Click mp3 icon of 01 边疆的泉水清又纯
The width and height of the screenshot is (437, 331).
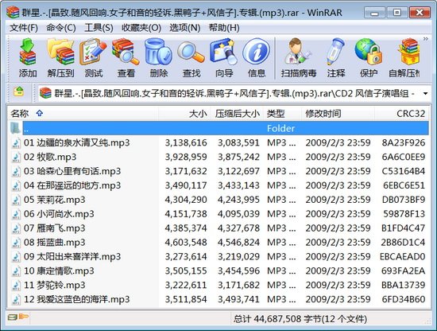pyautogui.click(x=16, y=143)
